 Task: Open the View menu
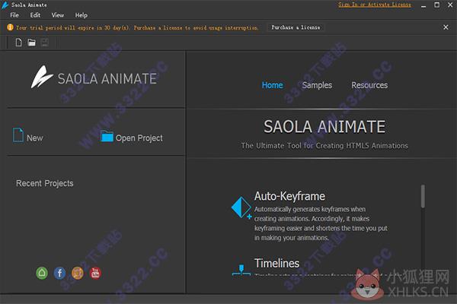[57, 15]
